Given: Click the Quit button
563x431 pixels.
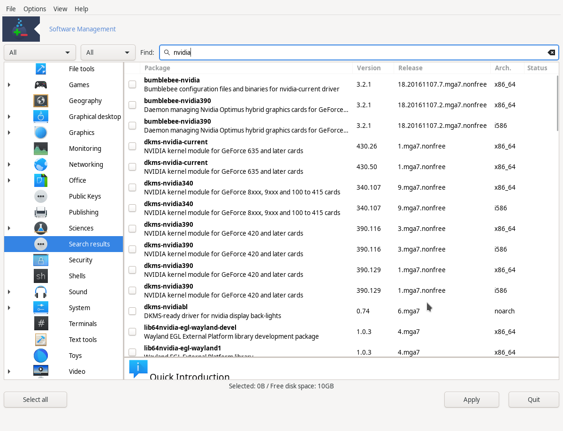Looking at the screenshot, I should coord(534,400).
